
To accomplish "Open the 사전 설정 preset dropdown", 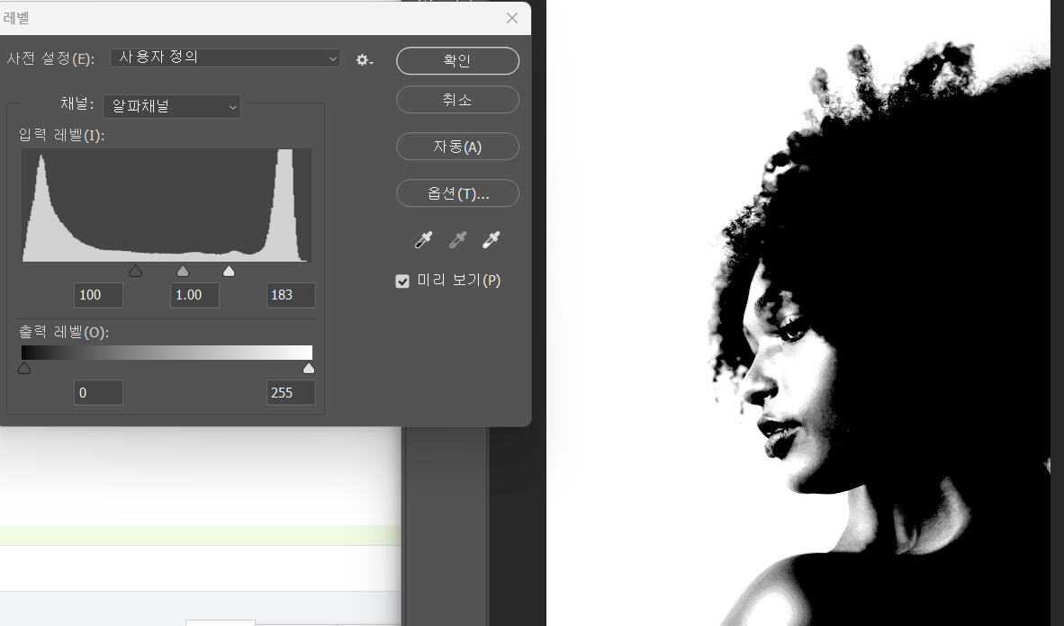I will pos(225,58).
